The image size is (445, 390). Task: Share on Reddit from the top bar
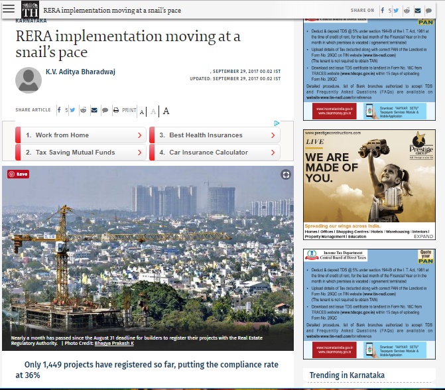[x=407, y=11]
